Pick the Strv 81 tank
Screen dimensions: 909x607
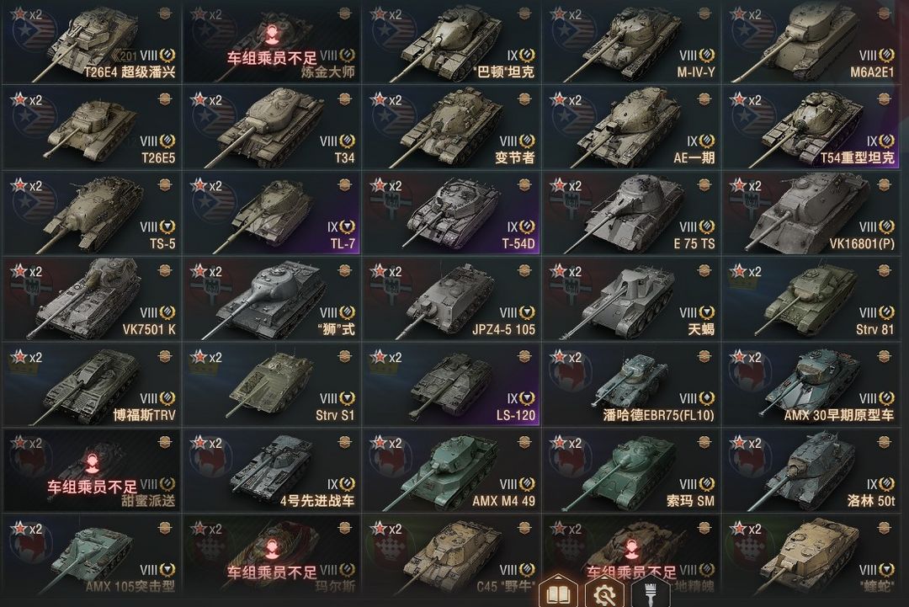pyautogui.click(x=811, y=299)
